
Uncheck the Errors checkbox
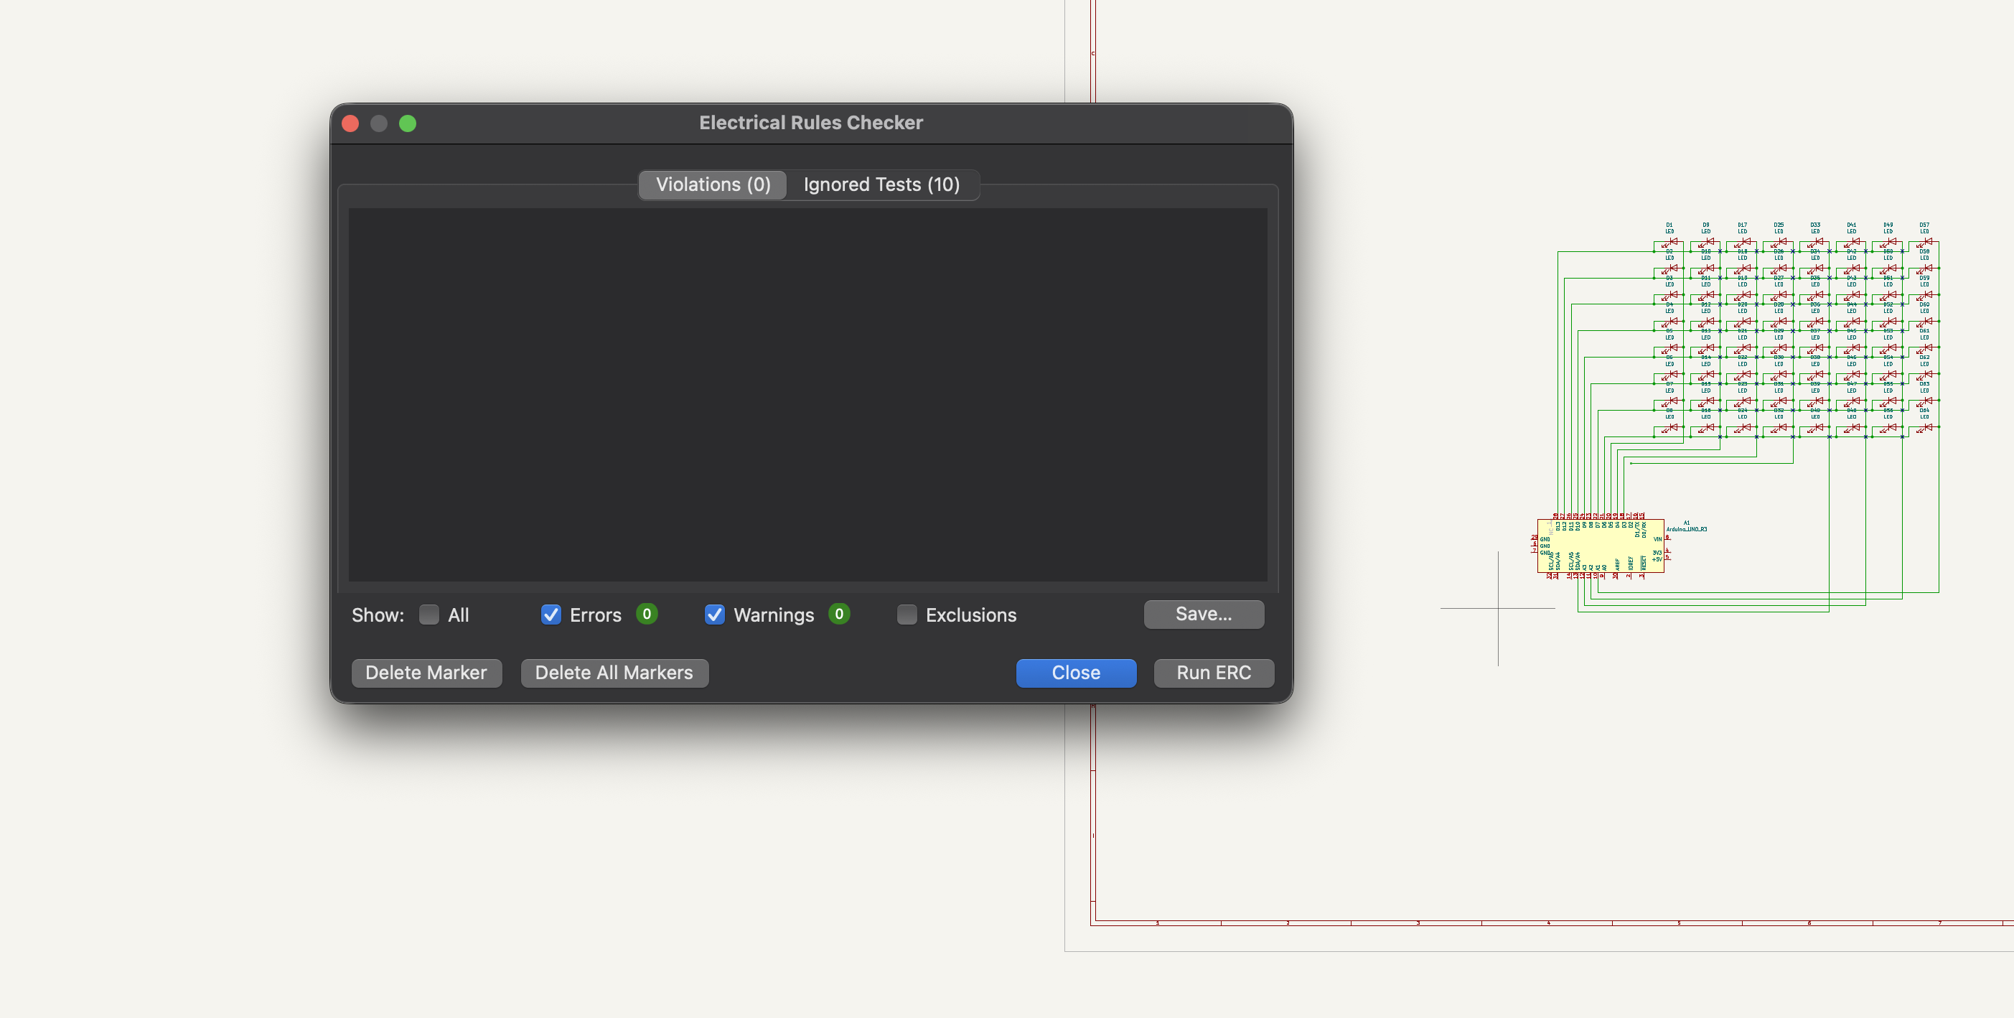click(x=551, y=615)
